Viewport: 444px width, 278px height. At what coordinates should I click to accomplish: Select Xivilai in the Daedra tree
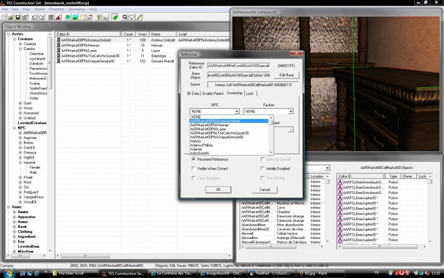(34, 98)
